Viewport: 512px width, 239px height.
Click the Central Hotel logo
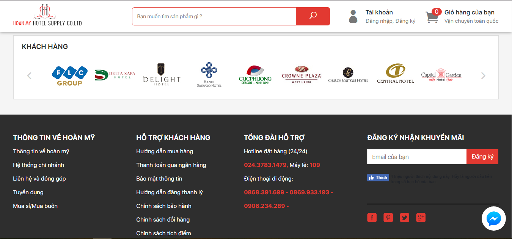pos(396,74)
